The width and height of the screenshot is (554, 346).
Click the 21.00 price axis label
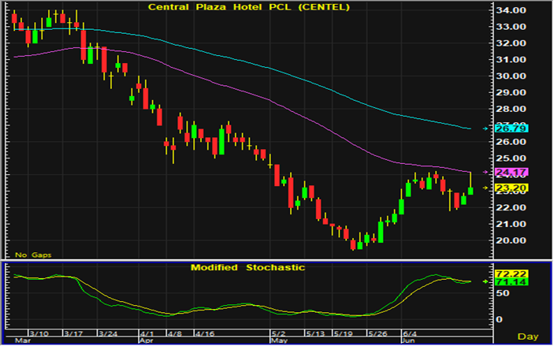(511, 224)
